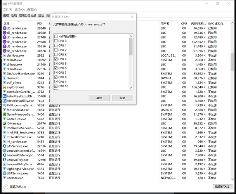This screenshot has width=236, height=194.
Task: Open the 文件(F) menu
Action: tap(7, 10)
